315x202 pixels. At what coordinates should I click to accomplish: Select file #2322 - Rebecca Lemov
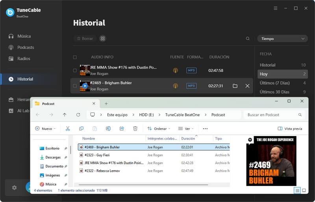(x=154, y=171)
